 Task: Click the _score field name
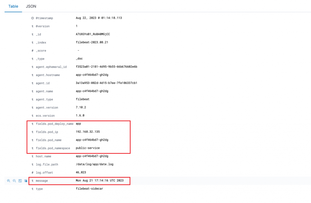point(41,51)
